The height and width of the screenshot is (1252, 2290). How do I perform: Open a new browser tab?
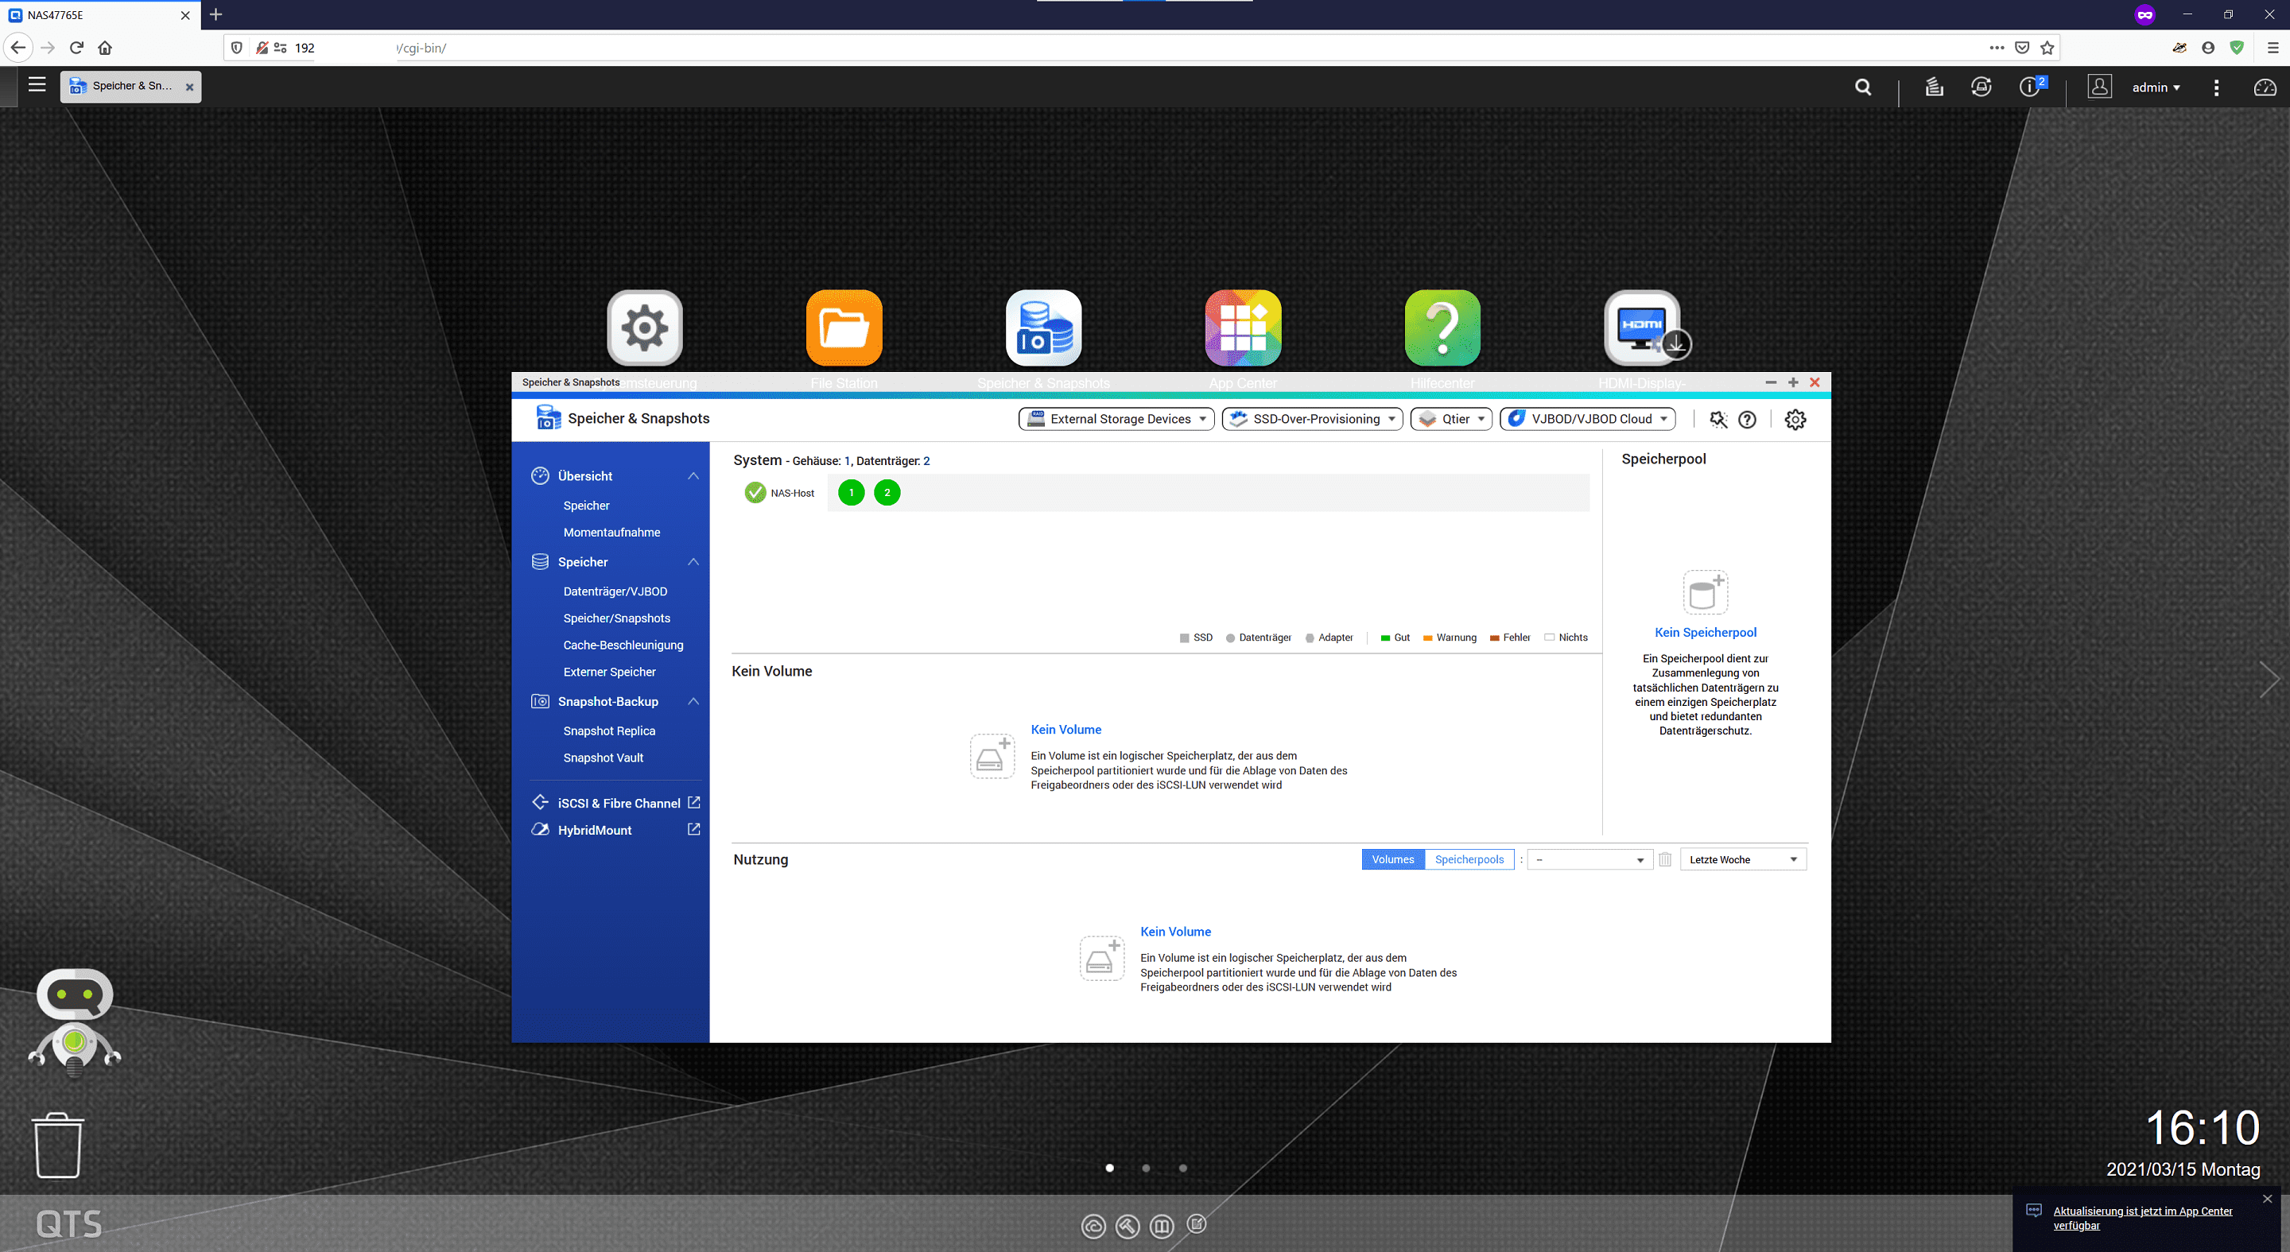[x=216, y=14]
